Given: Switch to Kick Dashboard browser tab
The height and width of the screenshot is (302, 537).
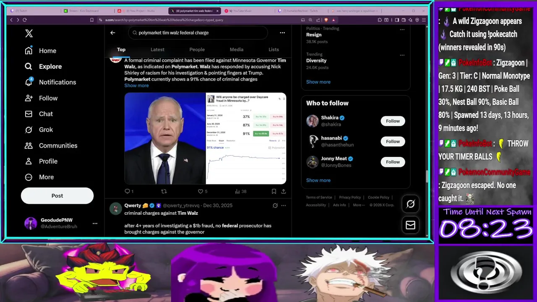Looking at the screenshot, I should coord(87,11).
